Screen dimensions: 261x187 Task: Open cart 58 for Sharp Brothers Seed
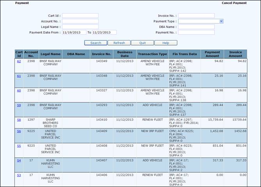point(19,120)
